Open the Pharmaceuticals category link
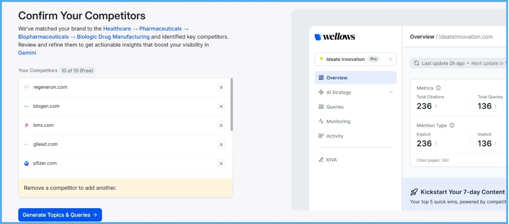The height and width of the screenshot is (224, 509). tap(160, 29)
